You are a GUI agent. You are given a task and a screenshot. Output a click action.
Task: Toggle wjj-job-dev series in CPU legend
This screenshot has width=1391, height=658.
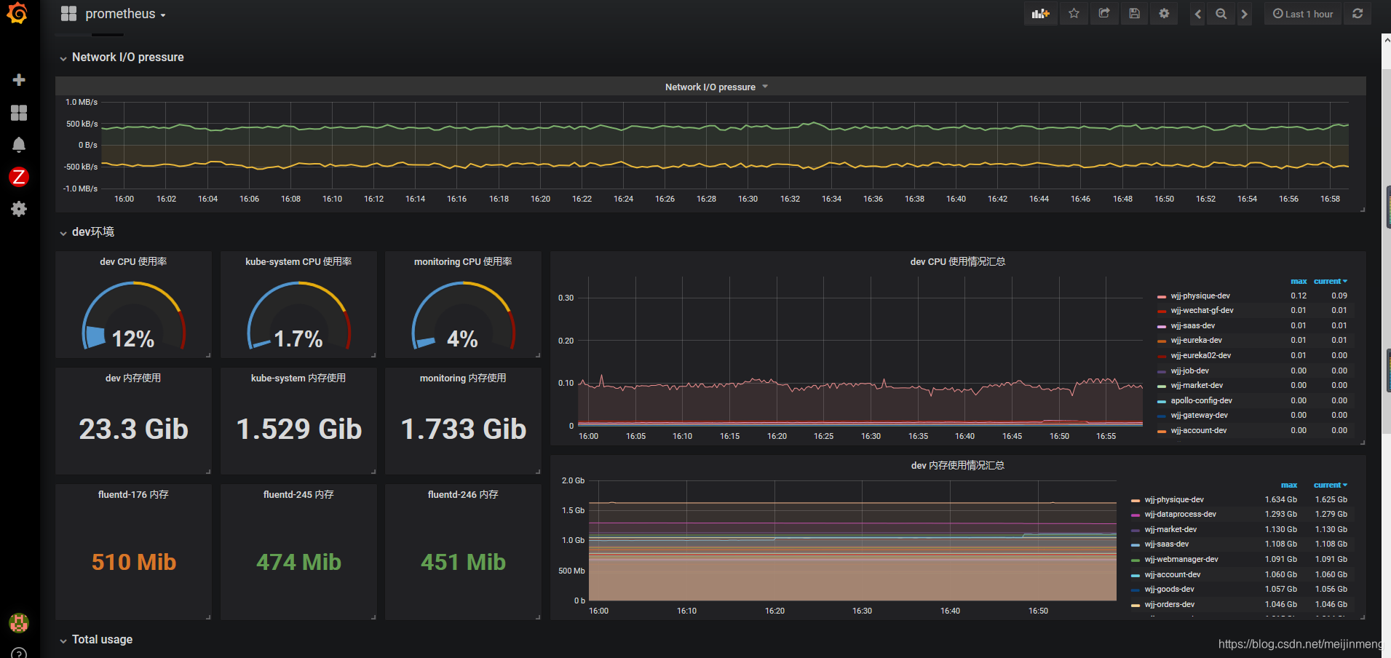(x=1189, y=370)
